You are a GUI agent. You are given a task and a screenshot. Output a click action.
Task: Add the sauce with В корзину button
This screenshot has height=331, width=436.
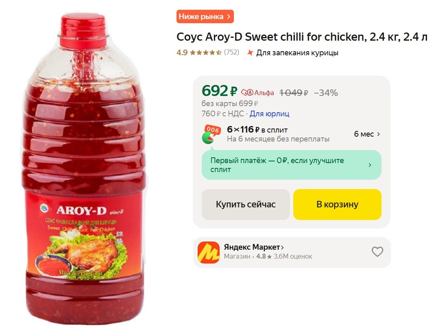point(337,204)
